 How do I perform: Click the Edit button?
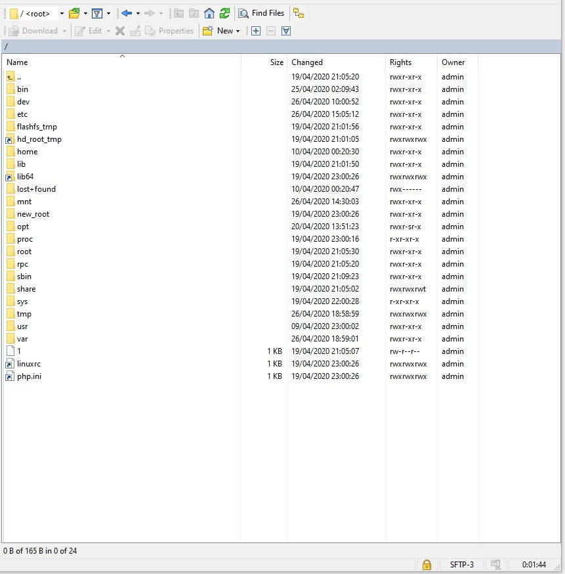point(89,31)
